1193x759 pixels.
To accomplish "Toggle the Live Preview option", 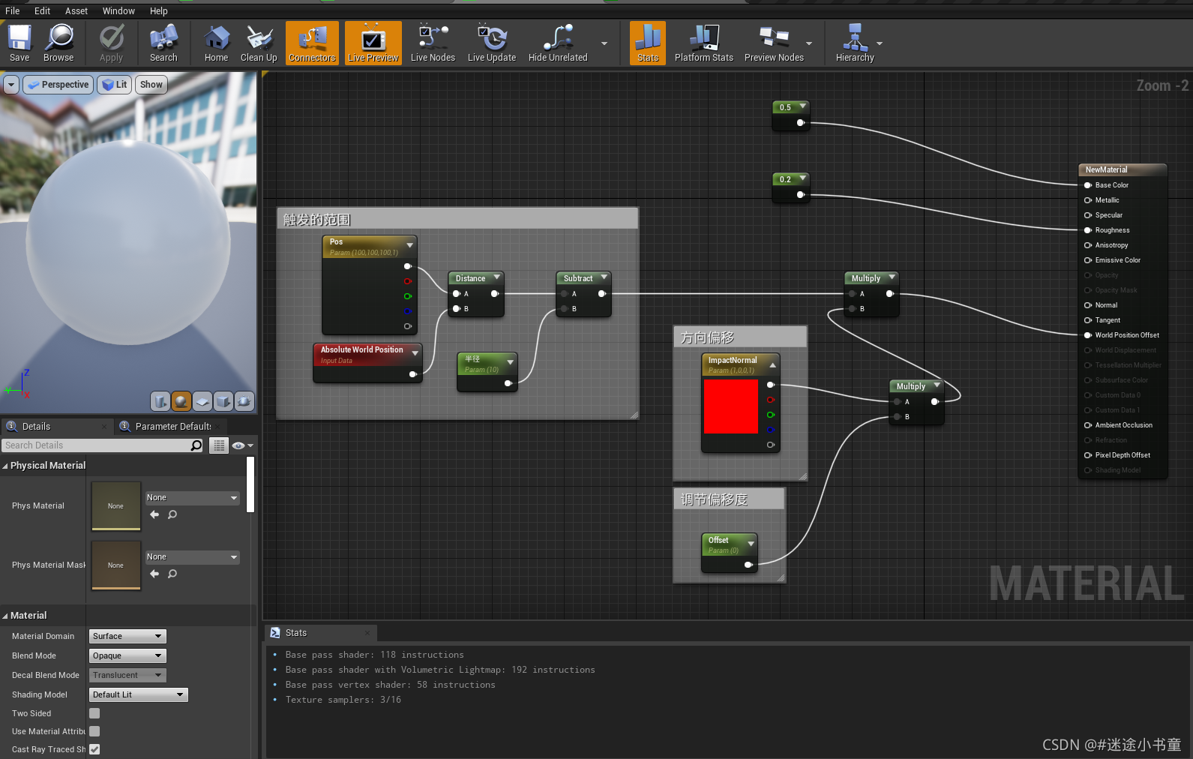I will click(373, 43).
